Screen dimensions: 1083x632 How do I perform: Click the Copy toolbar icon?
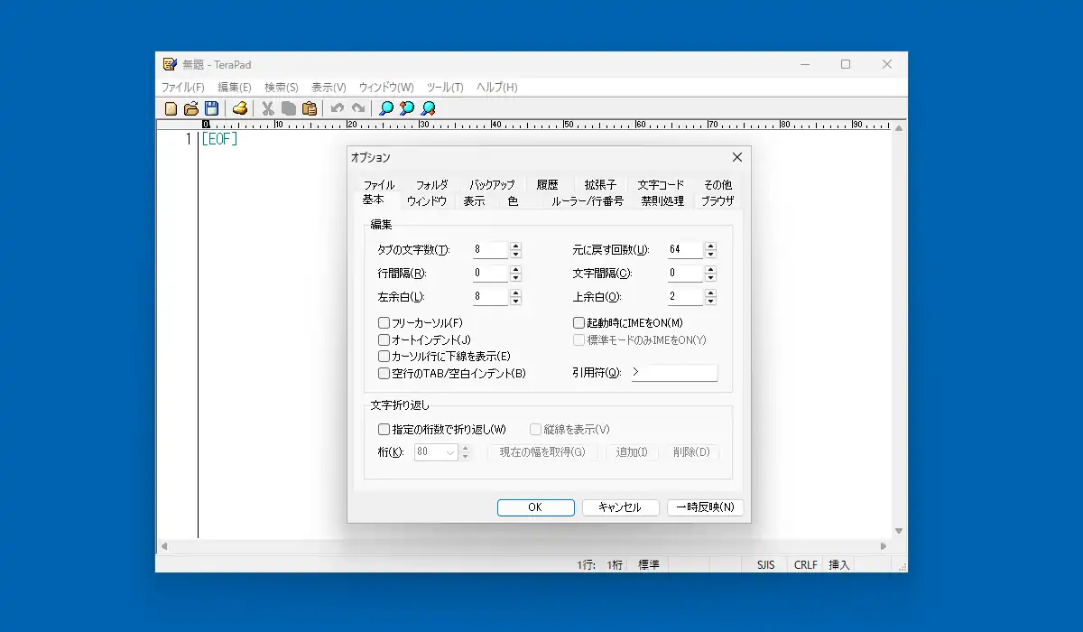(x=289, y=108)
